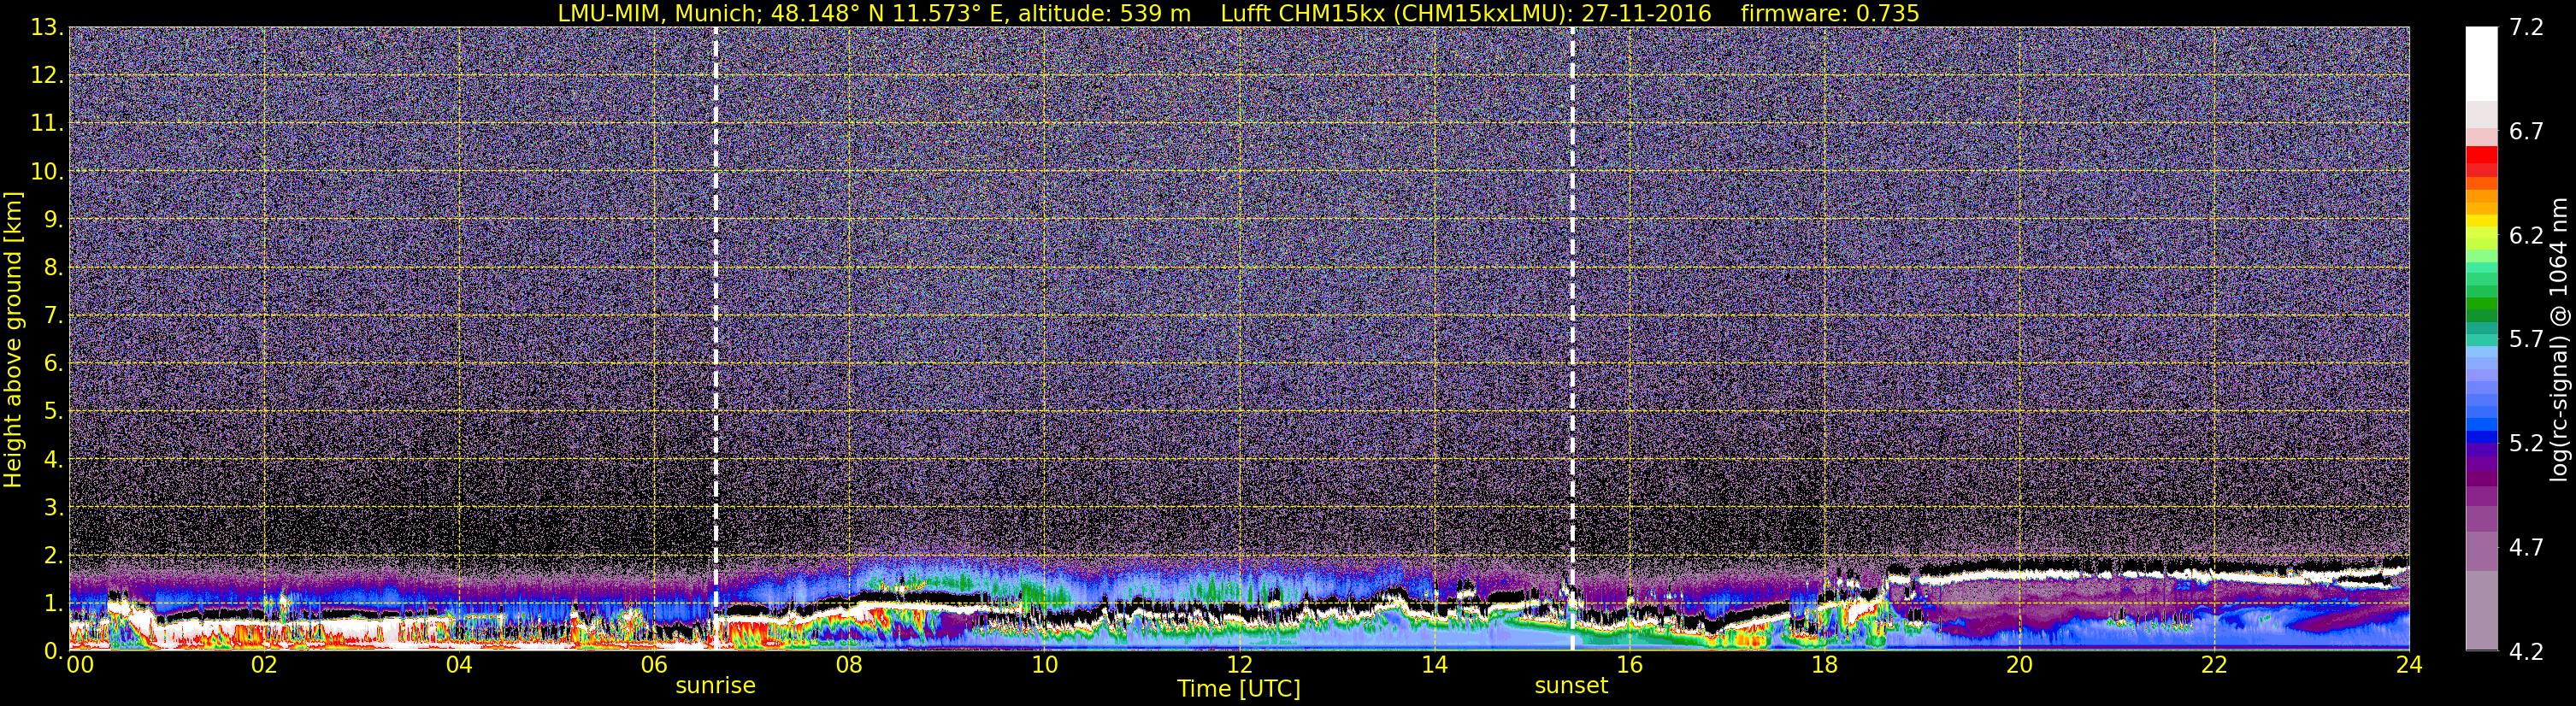Click the time axis tick label '00'

tap(80, 666)
